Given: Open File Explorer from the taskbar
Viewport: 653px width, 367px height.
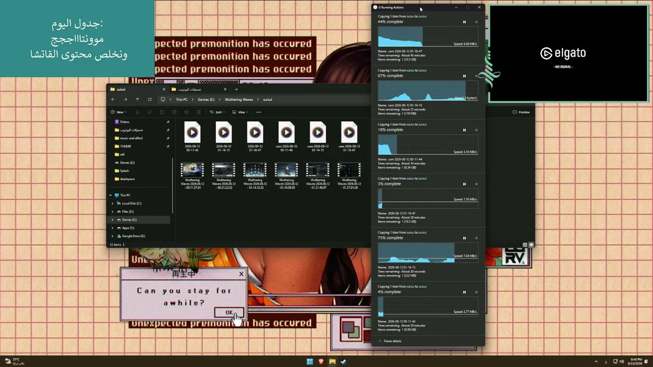Looking at the screenshot, I should click(x=332, y=362).
